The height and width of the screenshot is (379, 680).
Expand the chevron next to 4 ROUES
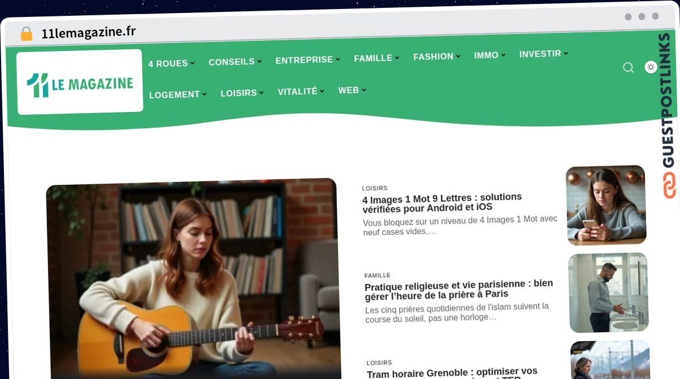pos(193,63)
